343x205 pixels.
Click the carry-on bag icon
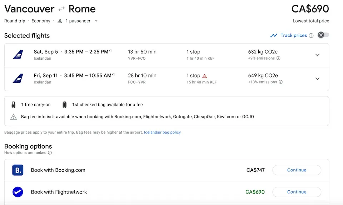pos(14,105)
